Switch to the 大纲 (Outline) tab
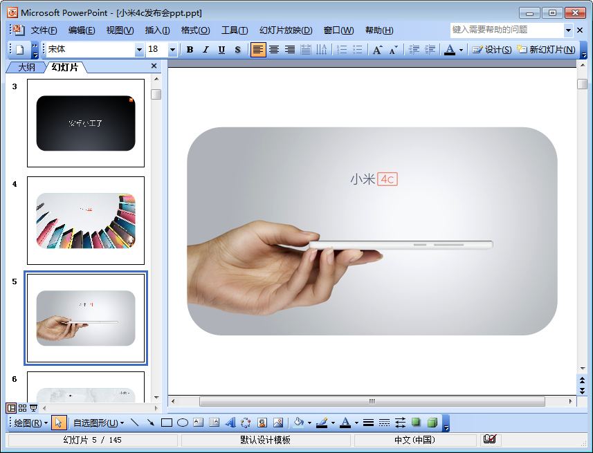 tap(26, 67)
